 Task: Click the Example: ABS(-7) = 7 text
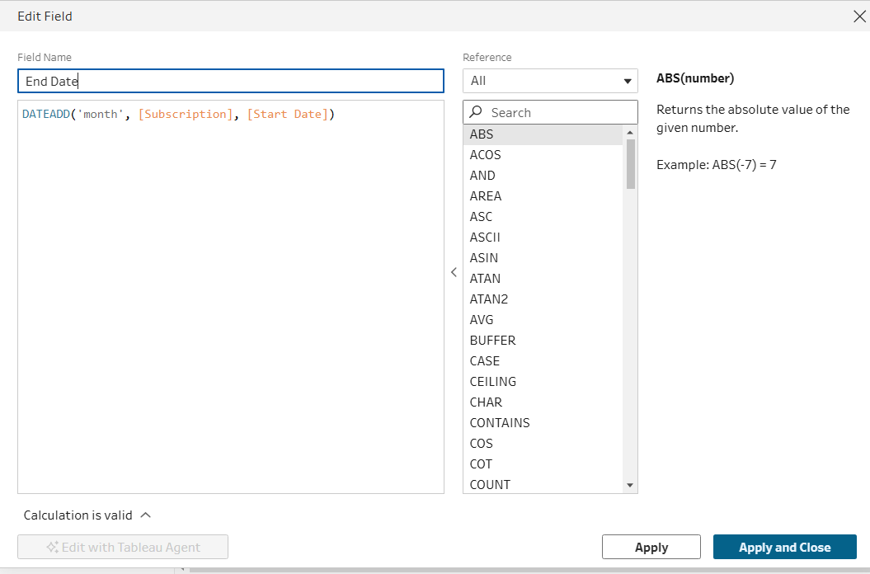[x=717, y=165]
